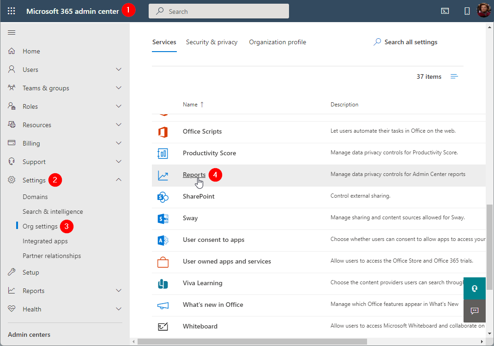The height and width of the screenshot is (346, 494).
Task: Open the Reports service settings link
Action: point(194,175)
